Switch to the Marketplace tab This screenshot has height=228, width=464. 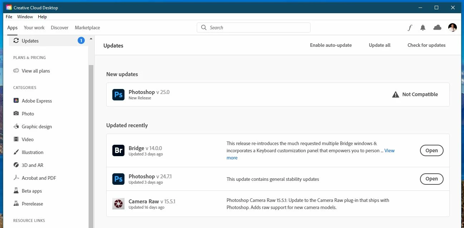click(x=87, y=28)
